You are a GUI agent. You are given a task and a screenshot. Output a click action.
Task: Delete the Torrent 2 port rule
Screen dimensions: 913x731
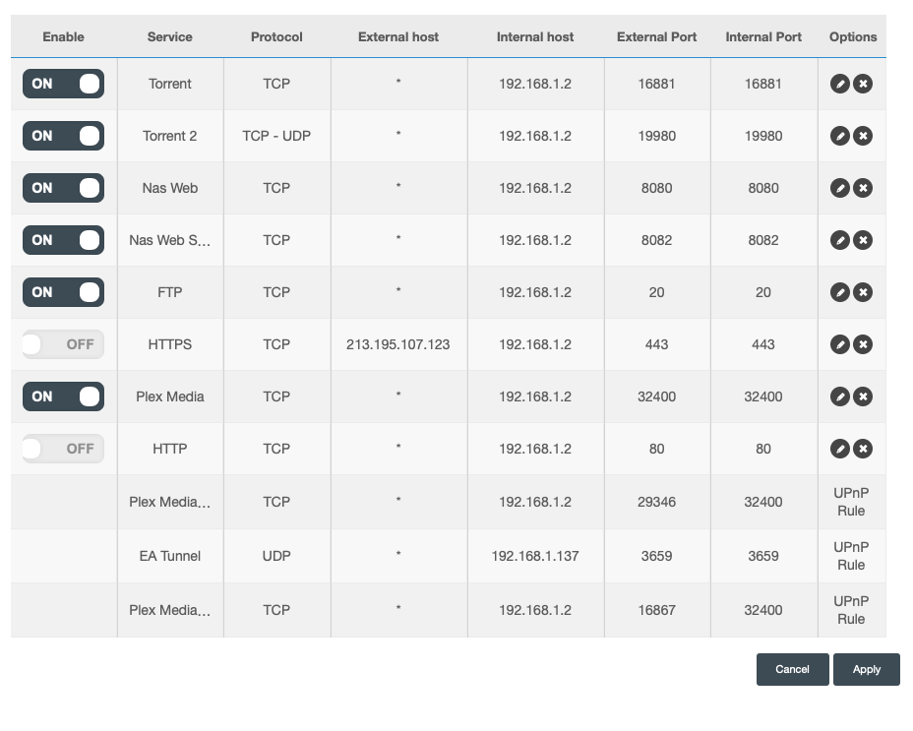tap(863, 136)
